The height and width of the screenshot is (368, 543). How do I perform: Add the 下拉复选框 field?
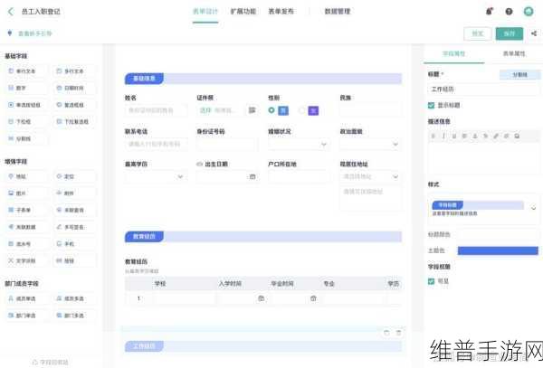coord(74,122)
